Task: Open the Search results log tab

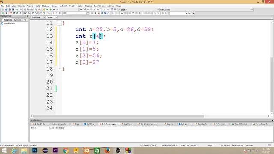Action: [60, 124]
